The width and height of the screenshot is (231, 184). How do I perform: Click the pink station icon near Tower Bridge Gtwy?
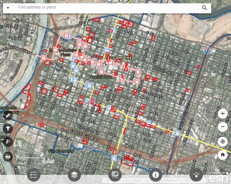point(44,58)
